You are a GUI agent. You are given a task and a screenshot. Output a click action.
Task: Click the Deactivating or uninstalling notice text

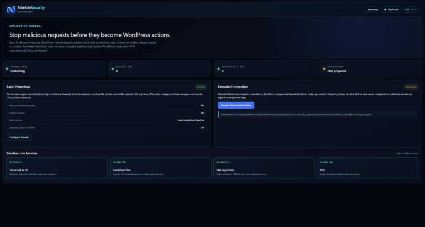pyautogui.click(x=296, y=115)
